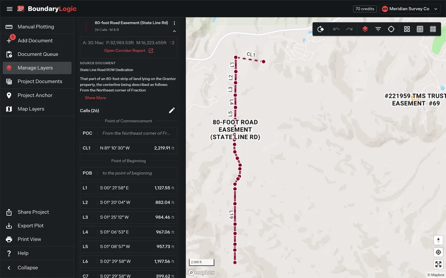Click the download icon for Export Plot
This screenshot has height=278, width=446.
coord(9,226)
